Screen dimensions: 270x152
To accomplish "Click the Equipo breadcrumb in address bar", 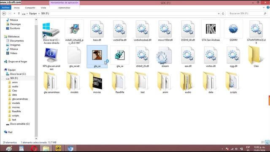I will click(33, 14).
